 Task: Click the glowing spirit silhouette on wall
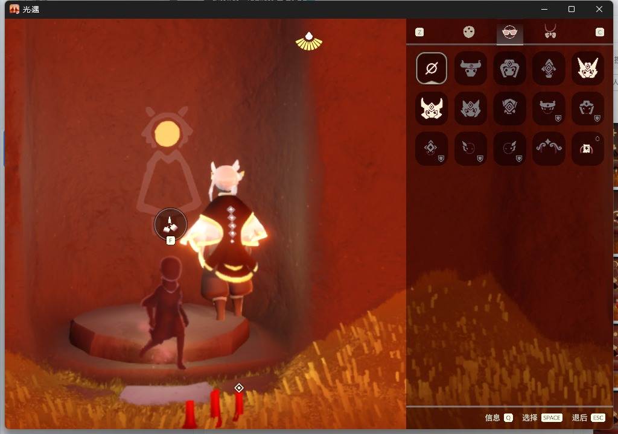point(168,160)
